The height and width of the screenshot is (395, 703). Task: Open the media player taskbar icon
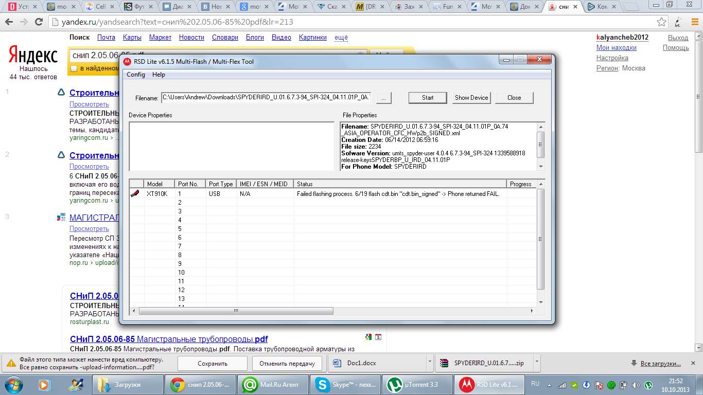tap(44, 384)
